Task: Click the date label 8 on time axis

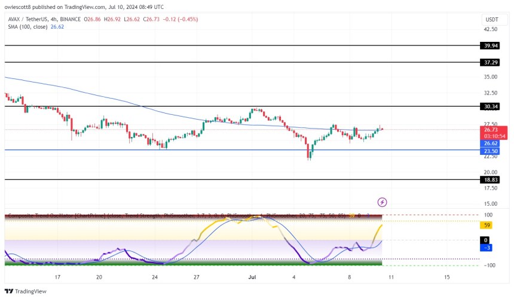Action: pos(350,277)
